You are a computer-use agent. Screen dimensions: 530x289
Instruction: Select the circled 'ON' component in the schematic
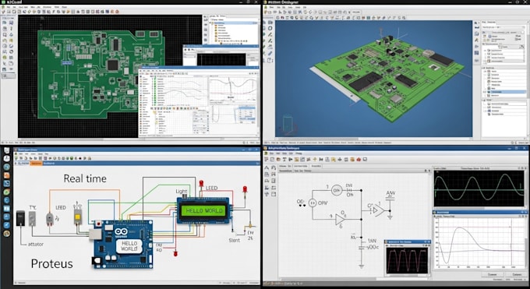point(337,190)
